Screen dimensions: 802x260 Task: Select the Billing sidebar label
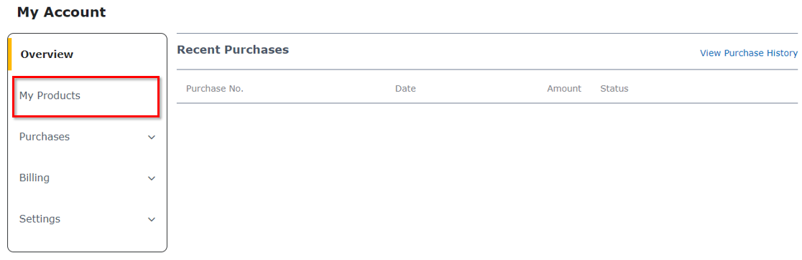tap(34, 178)
